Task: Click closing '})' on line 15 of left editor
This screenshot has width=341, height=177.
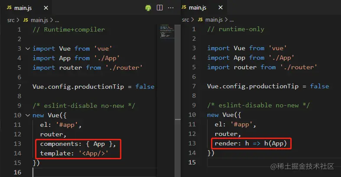Action: 36,163
